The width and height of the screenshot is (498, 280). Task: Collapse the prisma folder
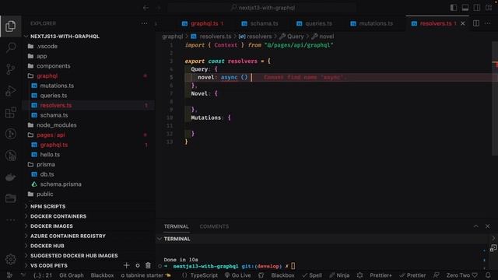coord(45,164)
